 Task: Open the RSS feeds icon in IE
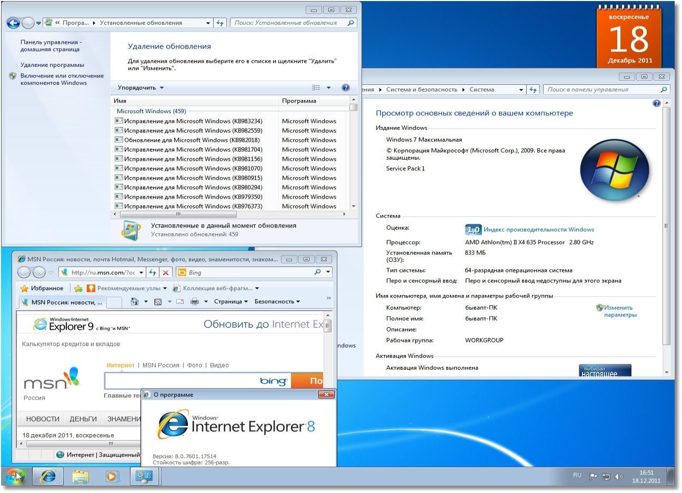(157, 302)
